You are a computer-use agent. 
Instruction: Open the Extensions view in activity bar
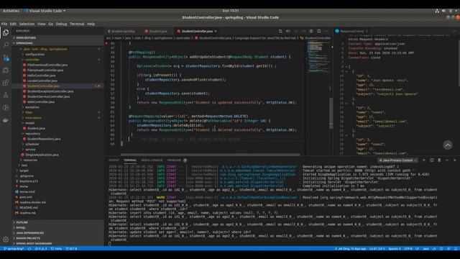6,83
